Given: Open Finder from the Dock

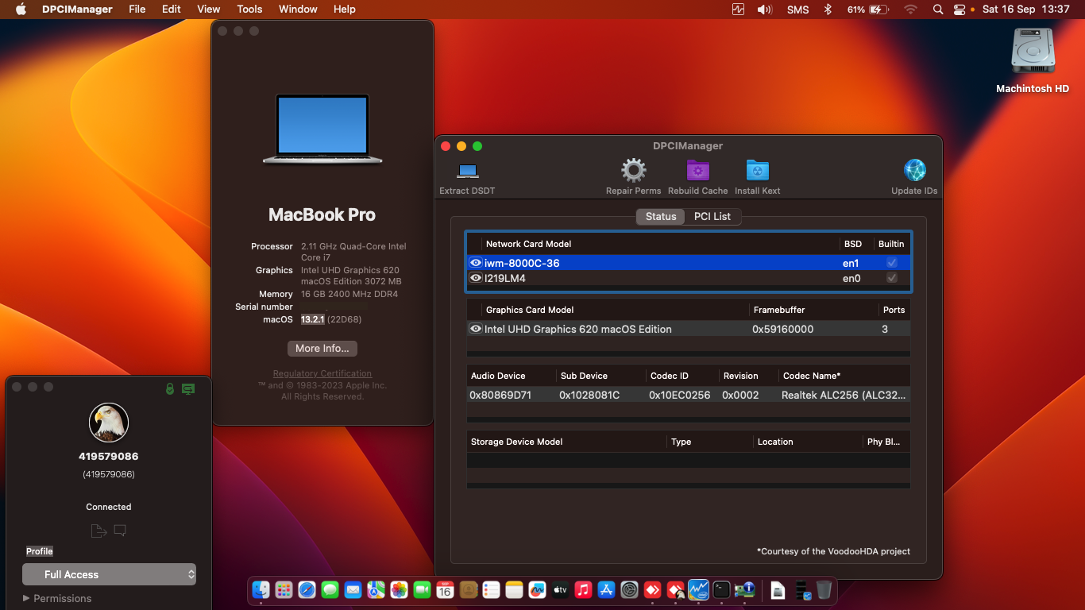Looking at the screenshot, I should 261,589.
